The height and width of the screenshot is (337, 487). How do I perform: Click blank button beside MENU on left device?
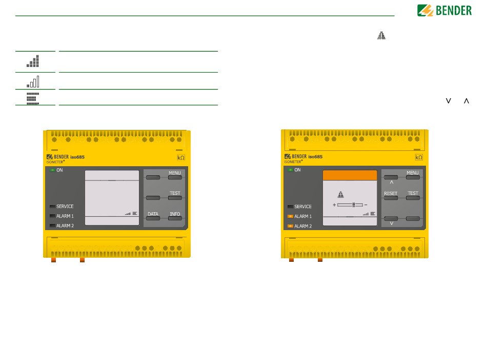coord(153,177)
